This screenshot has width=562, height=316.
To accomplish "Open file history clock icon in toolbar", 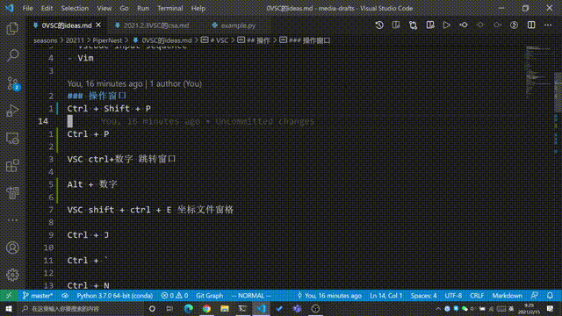I will [x=379, y=25].
